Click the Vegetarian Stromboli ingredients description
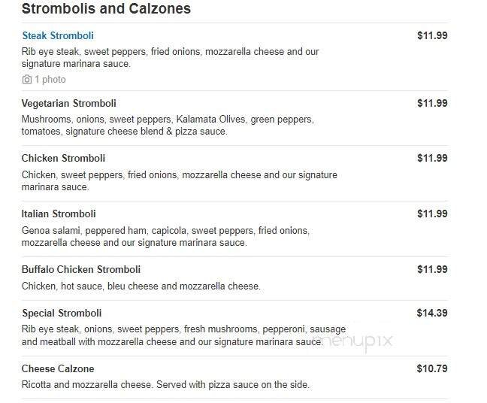487x403 pixels. coord(168,126)
